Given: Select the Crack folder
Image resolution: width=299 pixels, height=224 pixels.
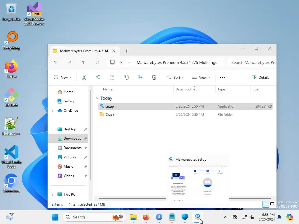Looking at the screenshot, I should 185,114.
